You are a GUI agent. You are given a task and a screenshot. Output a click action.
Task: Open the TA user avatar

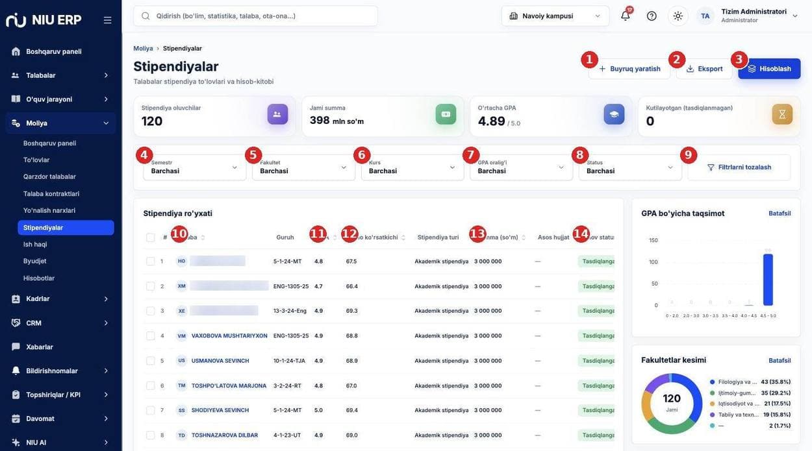pos(705,16)
